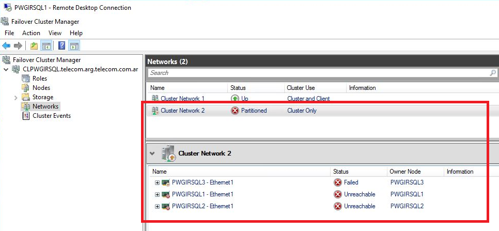Click the Back arrow toolbar icon
499x231 pixels.
point(6,46)
